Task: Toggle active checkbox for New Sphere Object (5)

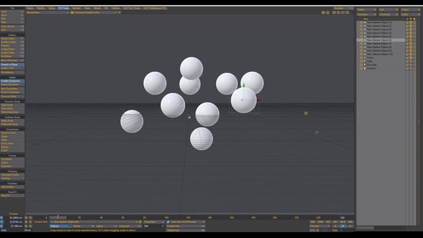Action: click(407, 36)
